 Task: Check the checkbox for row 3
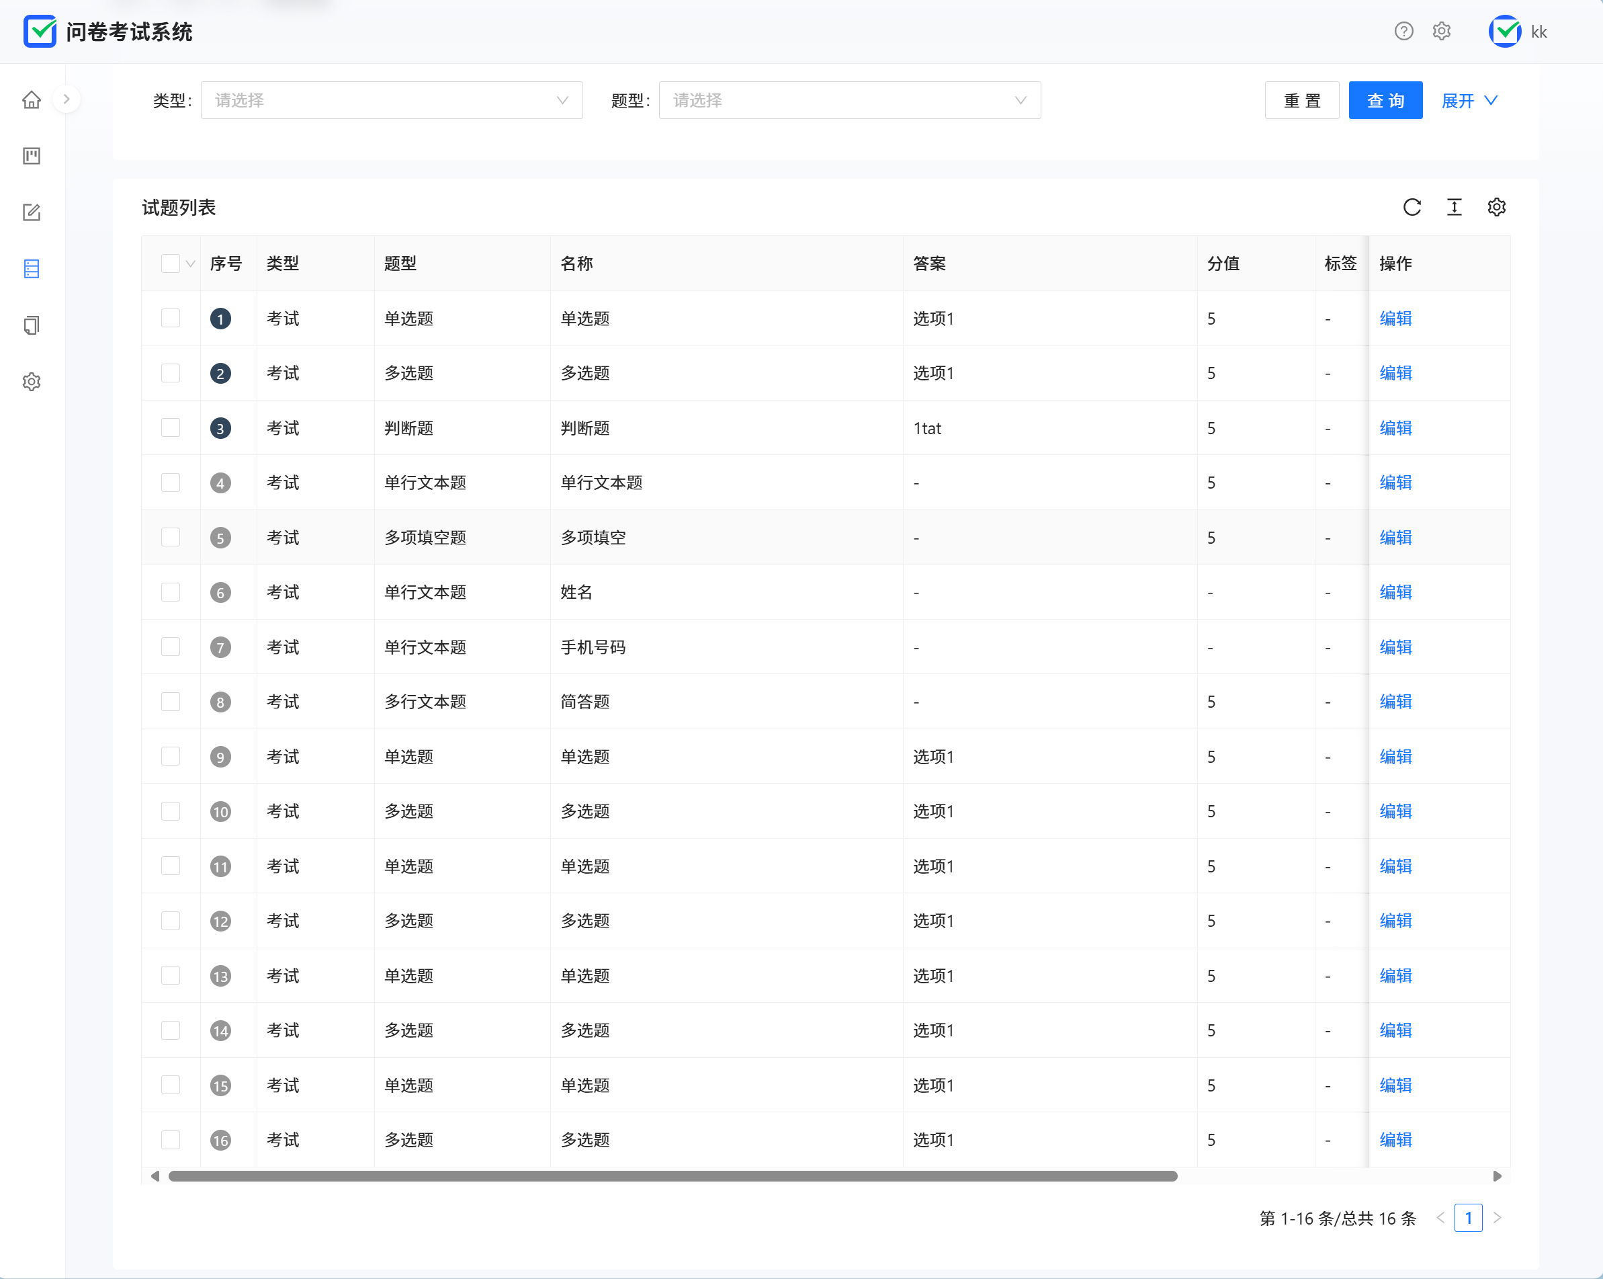click(x=170, y=427)
